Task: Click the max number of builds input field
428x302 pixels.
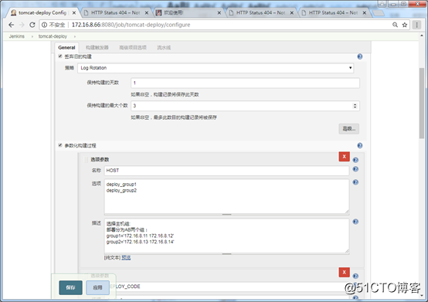Action: [x=245, y=106]
